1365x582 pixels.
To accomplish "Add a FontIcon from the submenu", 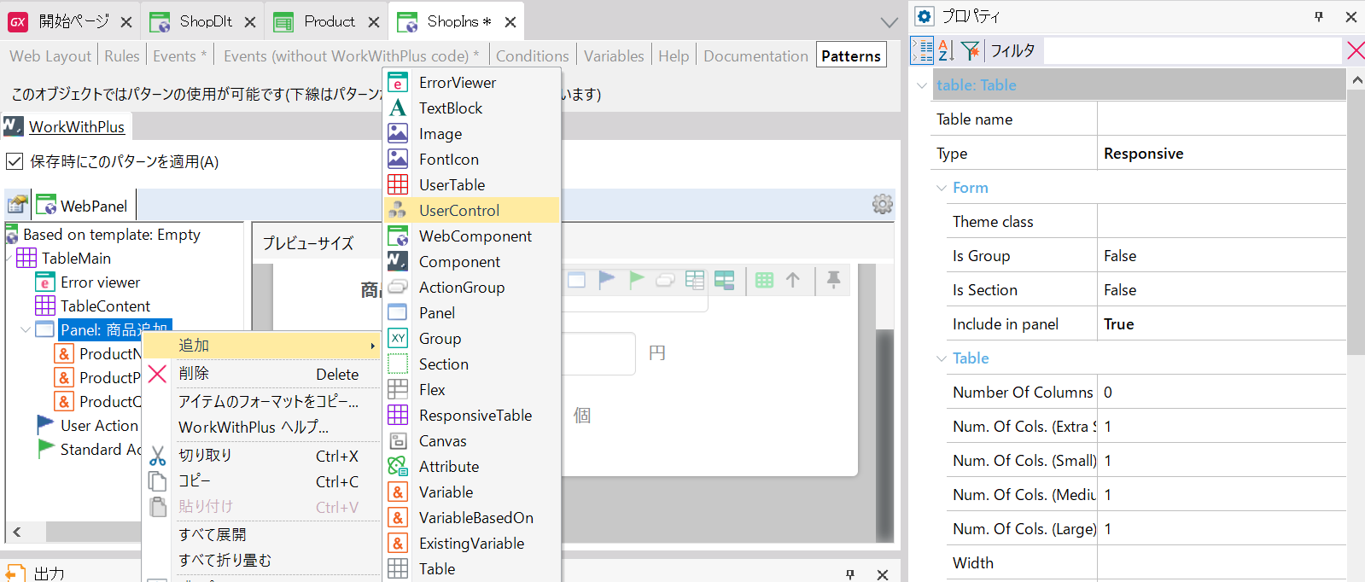I will [473, 159].
